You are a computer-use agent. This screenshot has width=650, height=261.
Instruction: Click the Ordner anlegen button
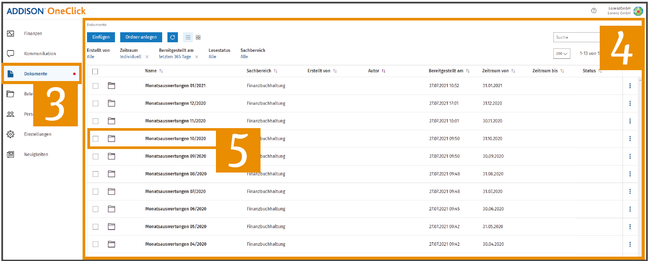(x=141, y=37)
